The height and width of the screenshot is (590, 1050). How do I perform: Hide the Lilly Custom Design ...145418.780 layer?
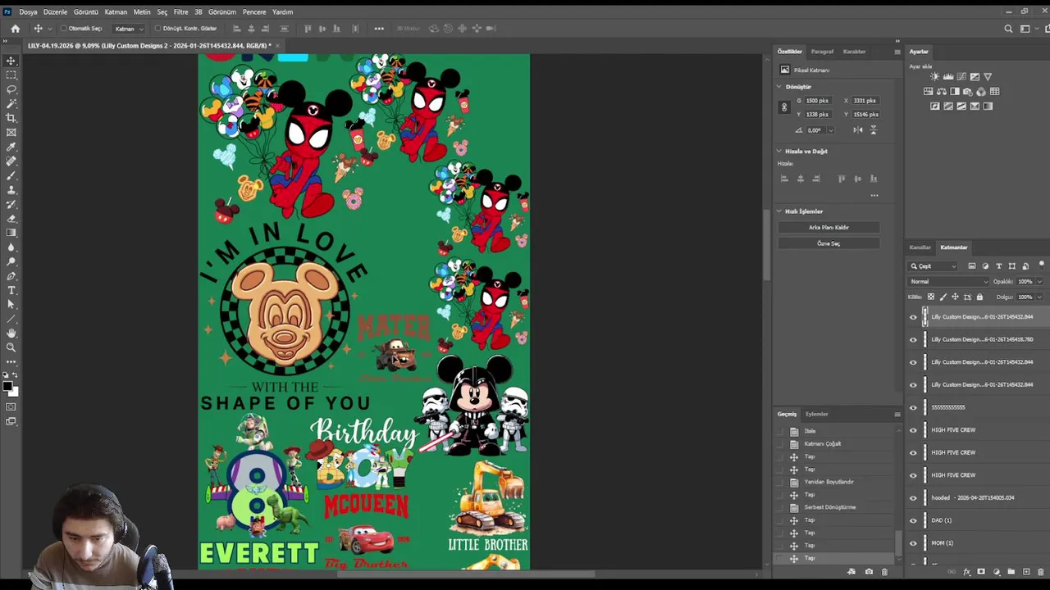(x=913, y=339)
